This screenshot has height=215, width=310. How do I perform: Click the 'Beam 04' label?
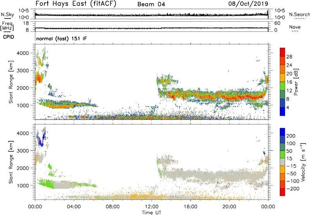click(151, 4)
